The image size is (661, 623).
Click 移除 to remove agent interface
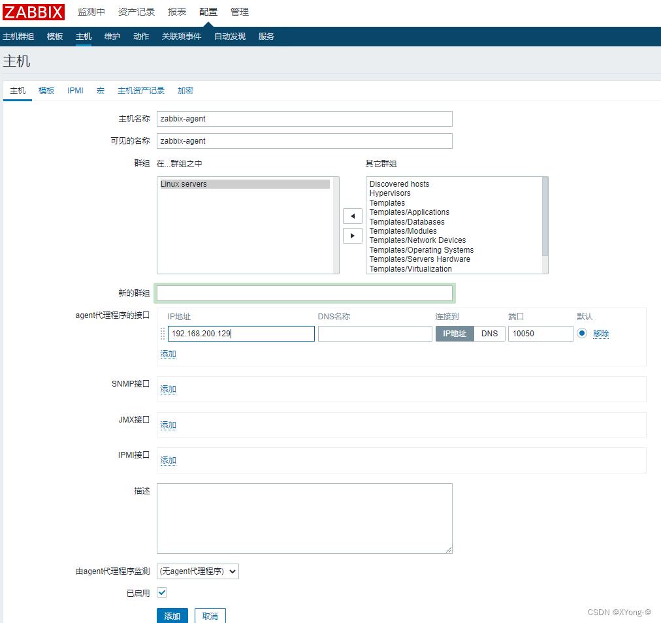click(601, 334)
